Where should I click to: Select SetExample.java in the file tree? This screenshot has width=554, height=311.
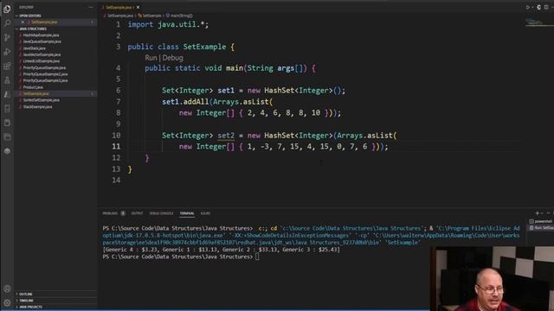click(x=35, y=94)
